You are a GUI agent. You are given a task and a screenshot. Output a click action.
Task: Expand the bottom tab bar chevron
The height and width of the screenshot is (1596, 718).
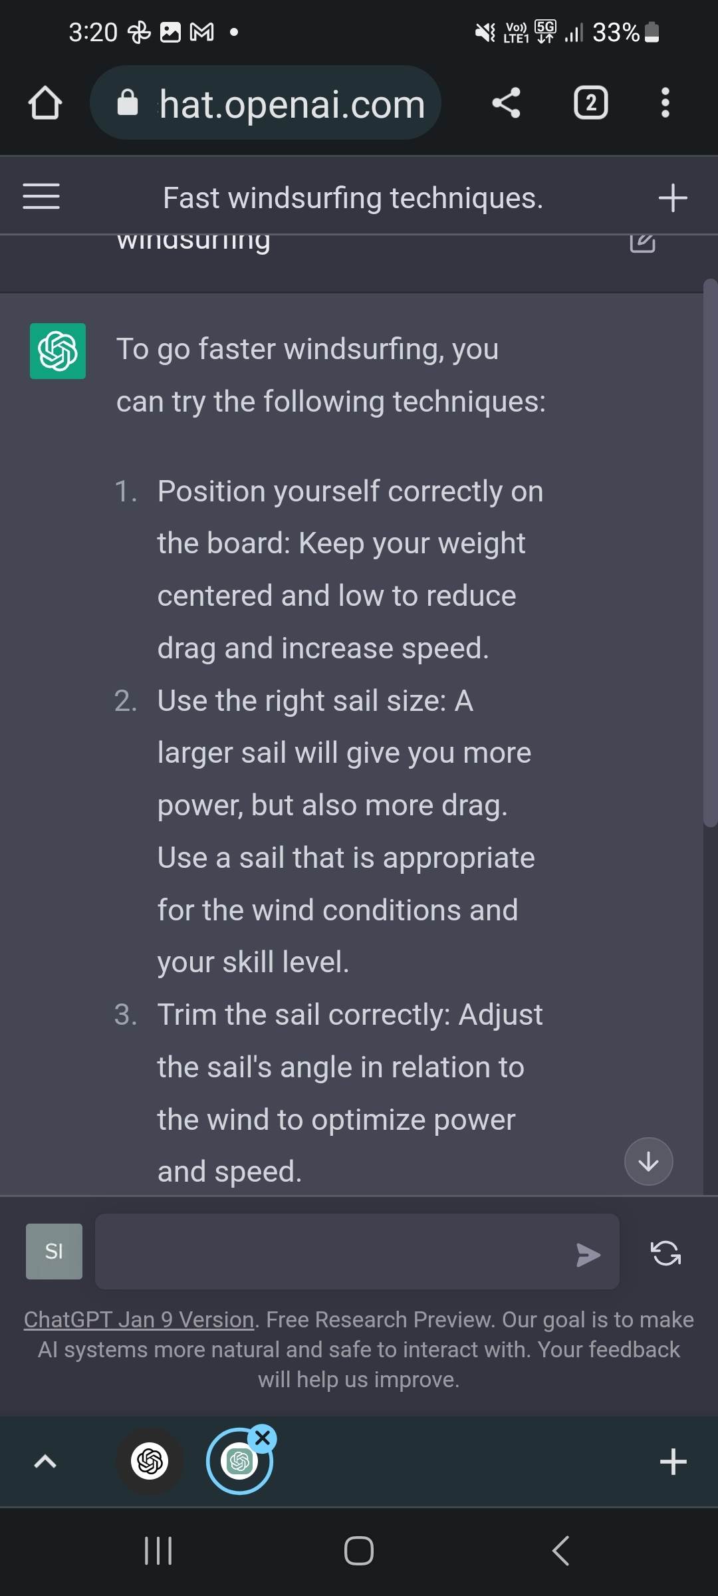click(x=45, y=1461)
